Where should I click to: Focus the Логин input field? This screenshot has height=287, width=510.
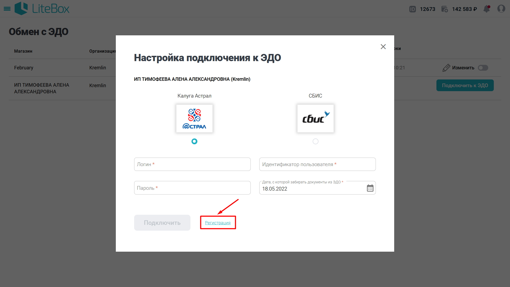[x=192, y=164]
